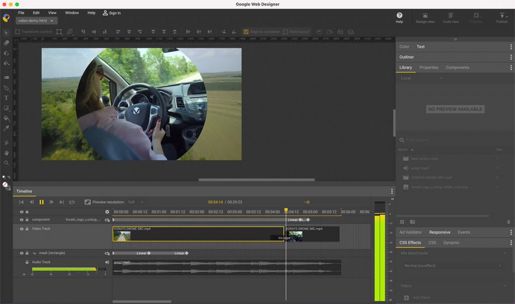Viewport: 515px width, 304px height.
Task: Switch to the Components tab
Action: tap(458, 67)
